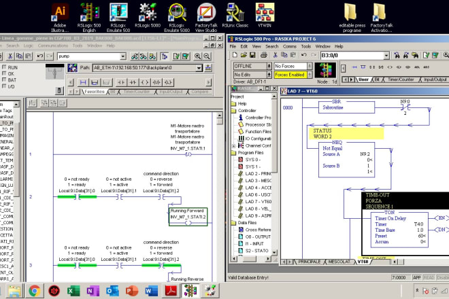
Task: Switch to Input/Output tab in RSLogix 5000
Action: (171, 92)
